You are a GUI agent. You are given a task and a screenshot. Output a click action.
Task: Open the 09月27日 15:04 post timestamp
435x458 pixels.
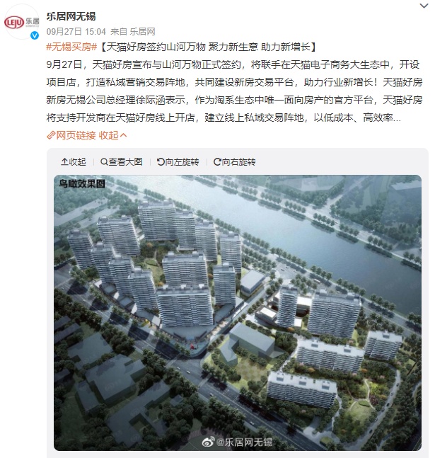[x=76, y=32]
